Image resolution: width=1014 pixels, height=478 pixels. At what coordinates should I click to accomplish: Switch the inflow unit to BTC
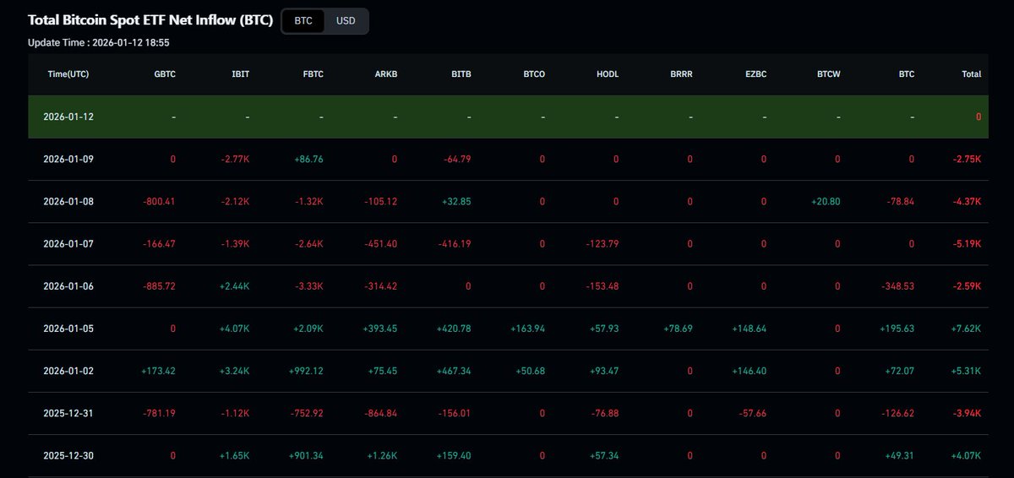(x=303, y=21)
